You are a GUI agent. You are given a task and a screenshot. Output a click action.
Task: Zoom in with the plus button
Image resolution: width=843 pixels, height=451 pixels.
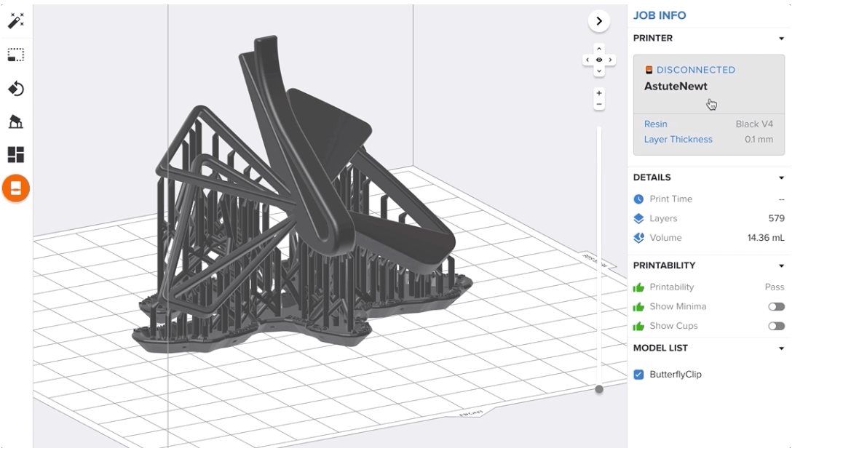pyautogui.click(x=599, y=93)
